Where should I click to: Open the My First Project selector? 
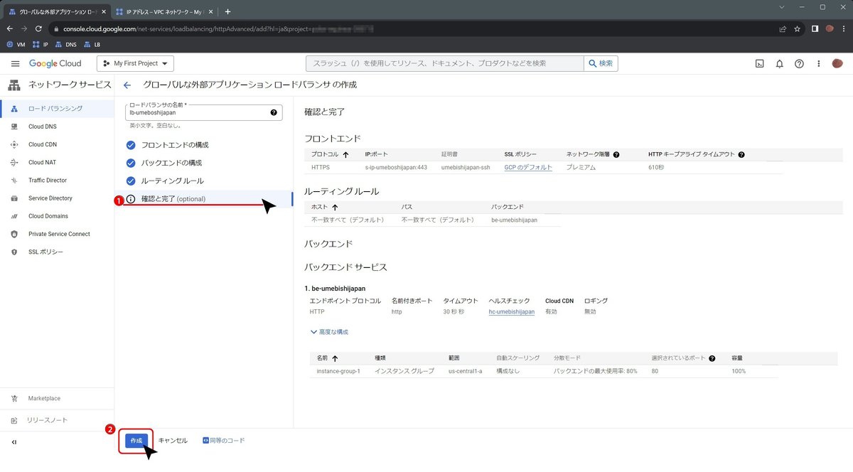[135, 63]
